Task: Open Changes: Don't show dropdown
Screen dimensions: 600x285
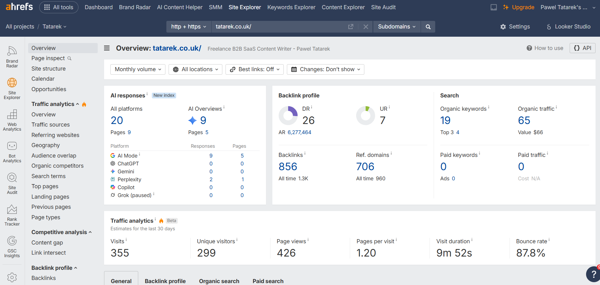Action: tap(325, 69)
